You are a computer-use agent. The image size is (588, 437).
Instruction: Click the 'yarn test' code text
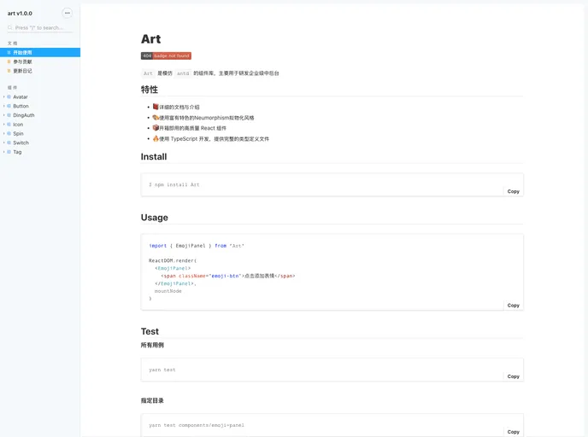pyautogui.click(x=162, y=370)
